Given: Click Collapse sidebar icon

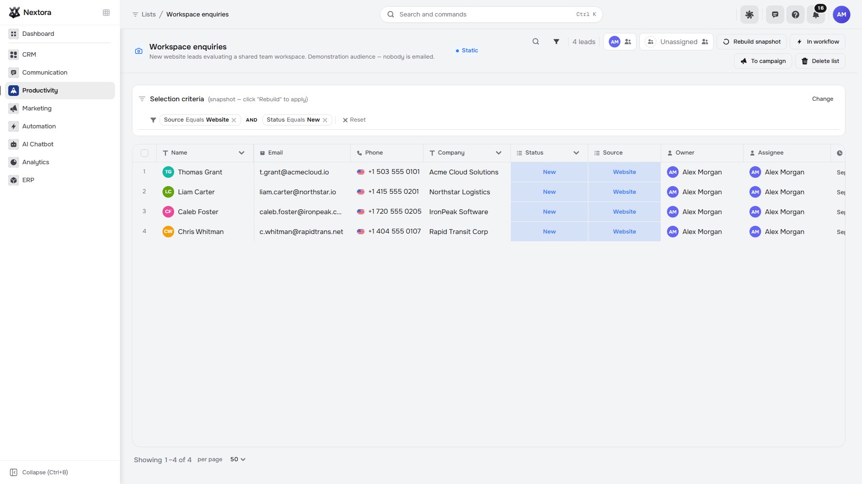Looking at the screenshot, I should click(x=14, y=472).
